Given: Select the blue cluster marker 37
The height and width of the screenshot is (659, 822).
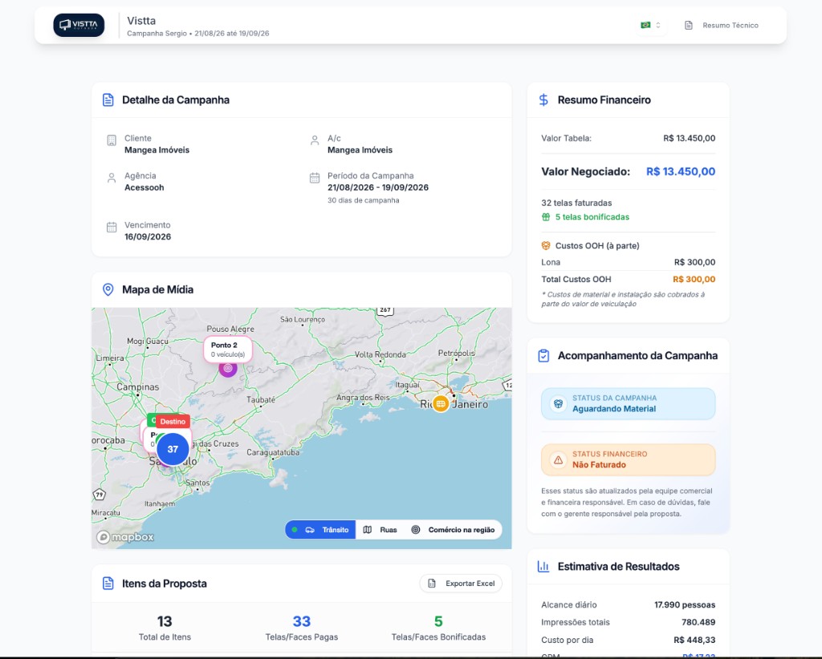Looking at the screenshot, I should click(173, 449).
